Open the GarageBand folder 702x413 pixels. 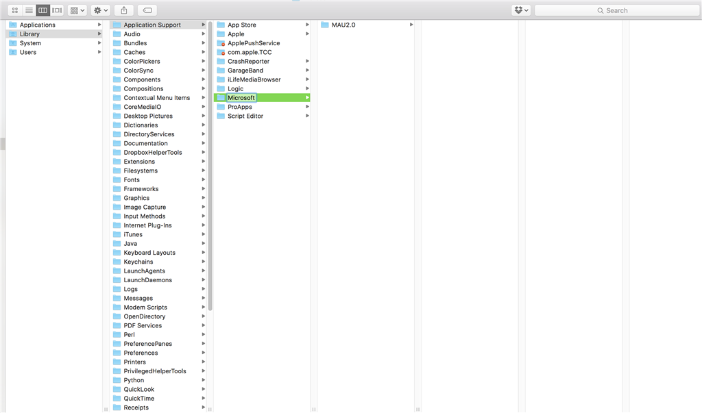[247, 70]
